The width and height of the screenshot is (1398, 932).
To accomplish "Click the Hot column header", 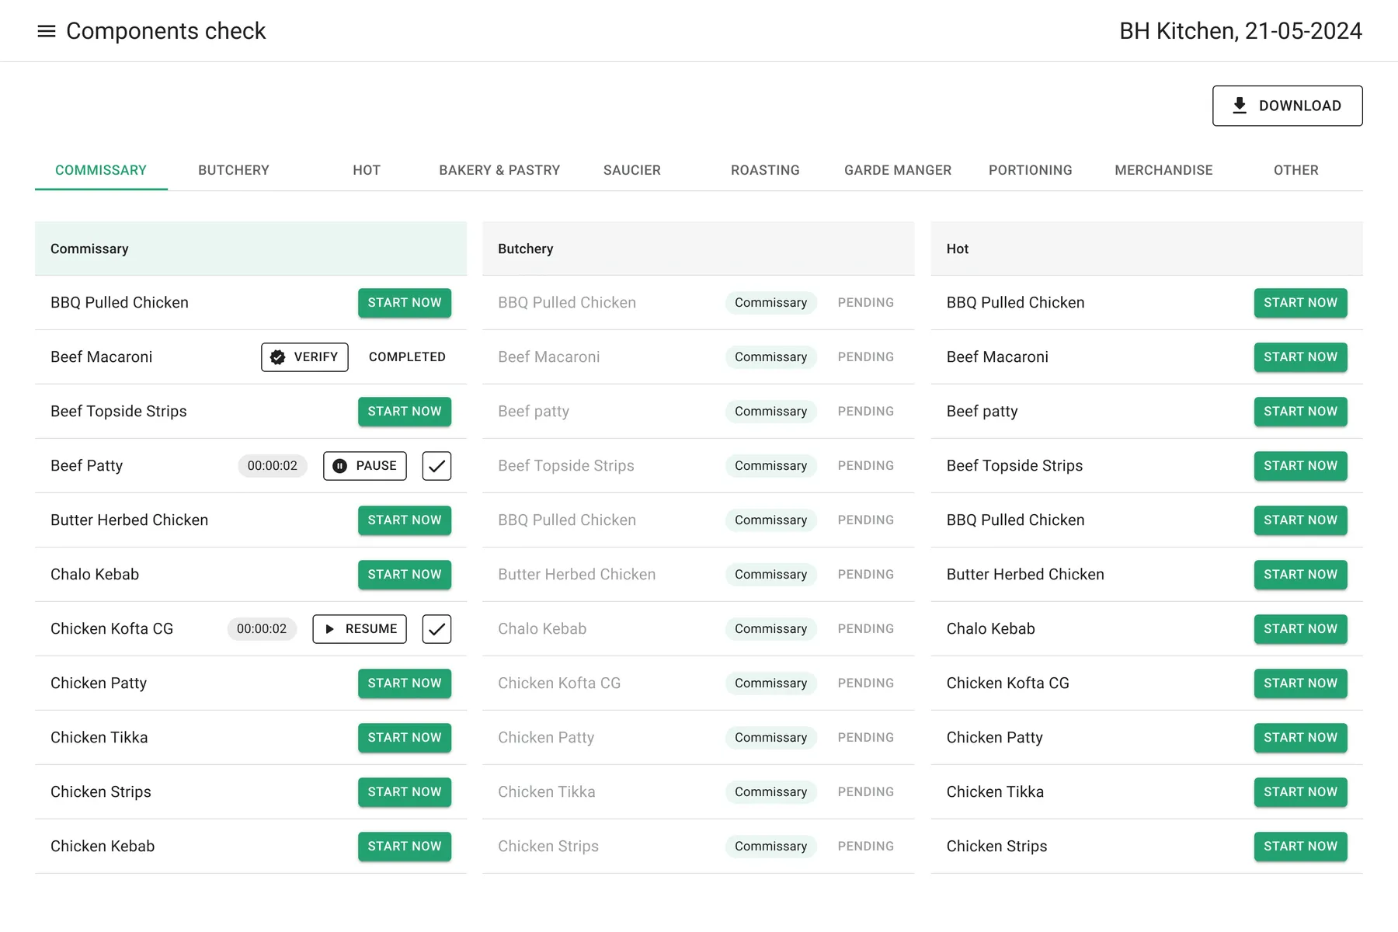I will [1146, 249].
